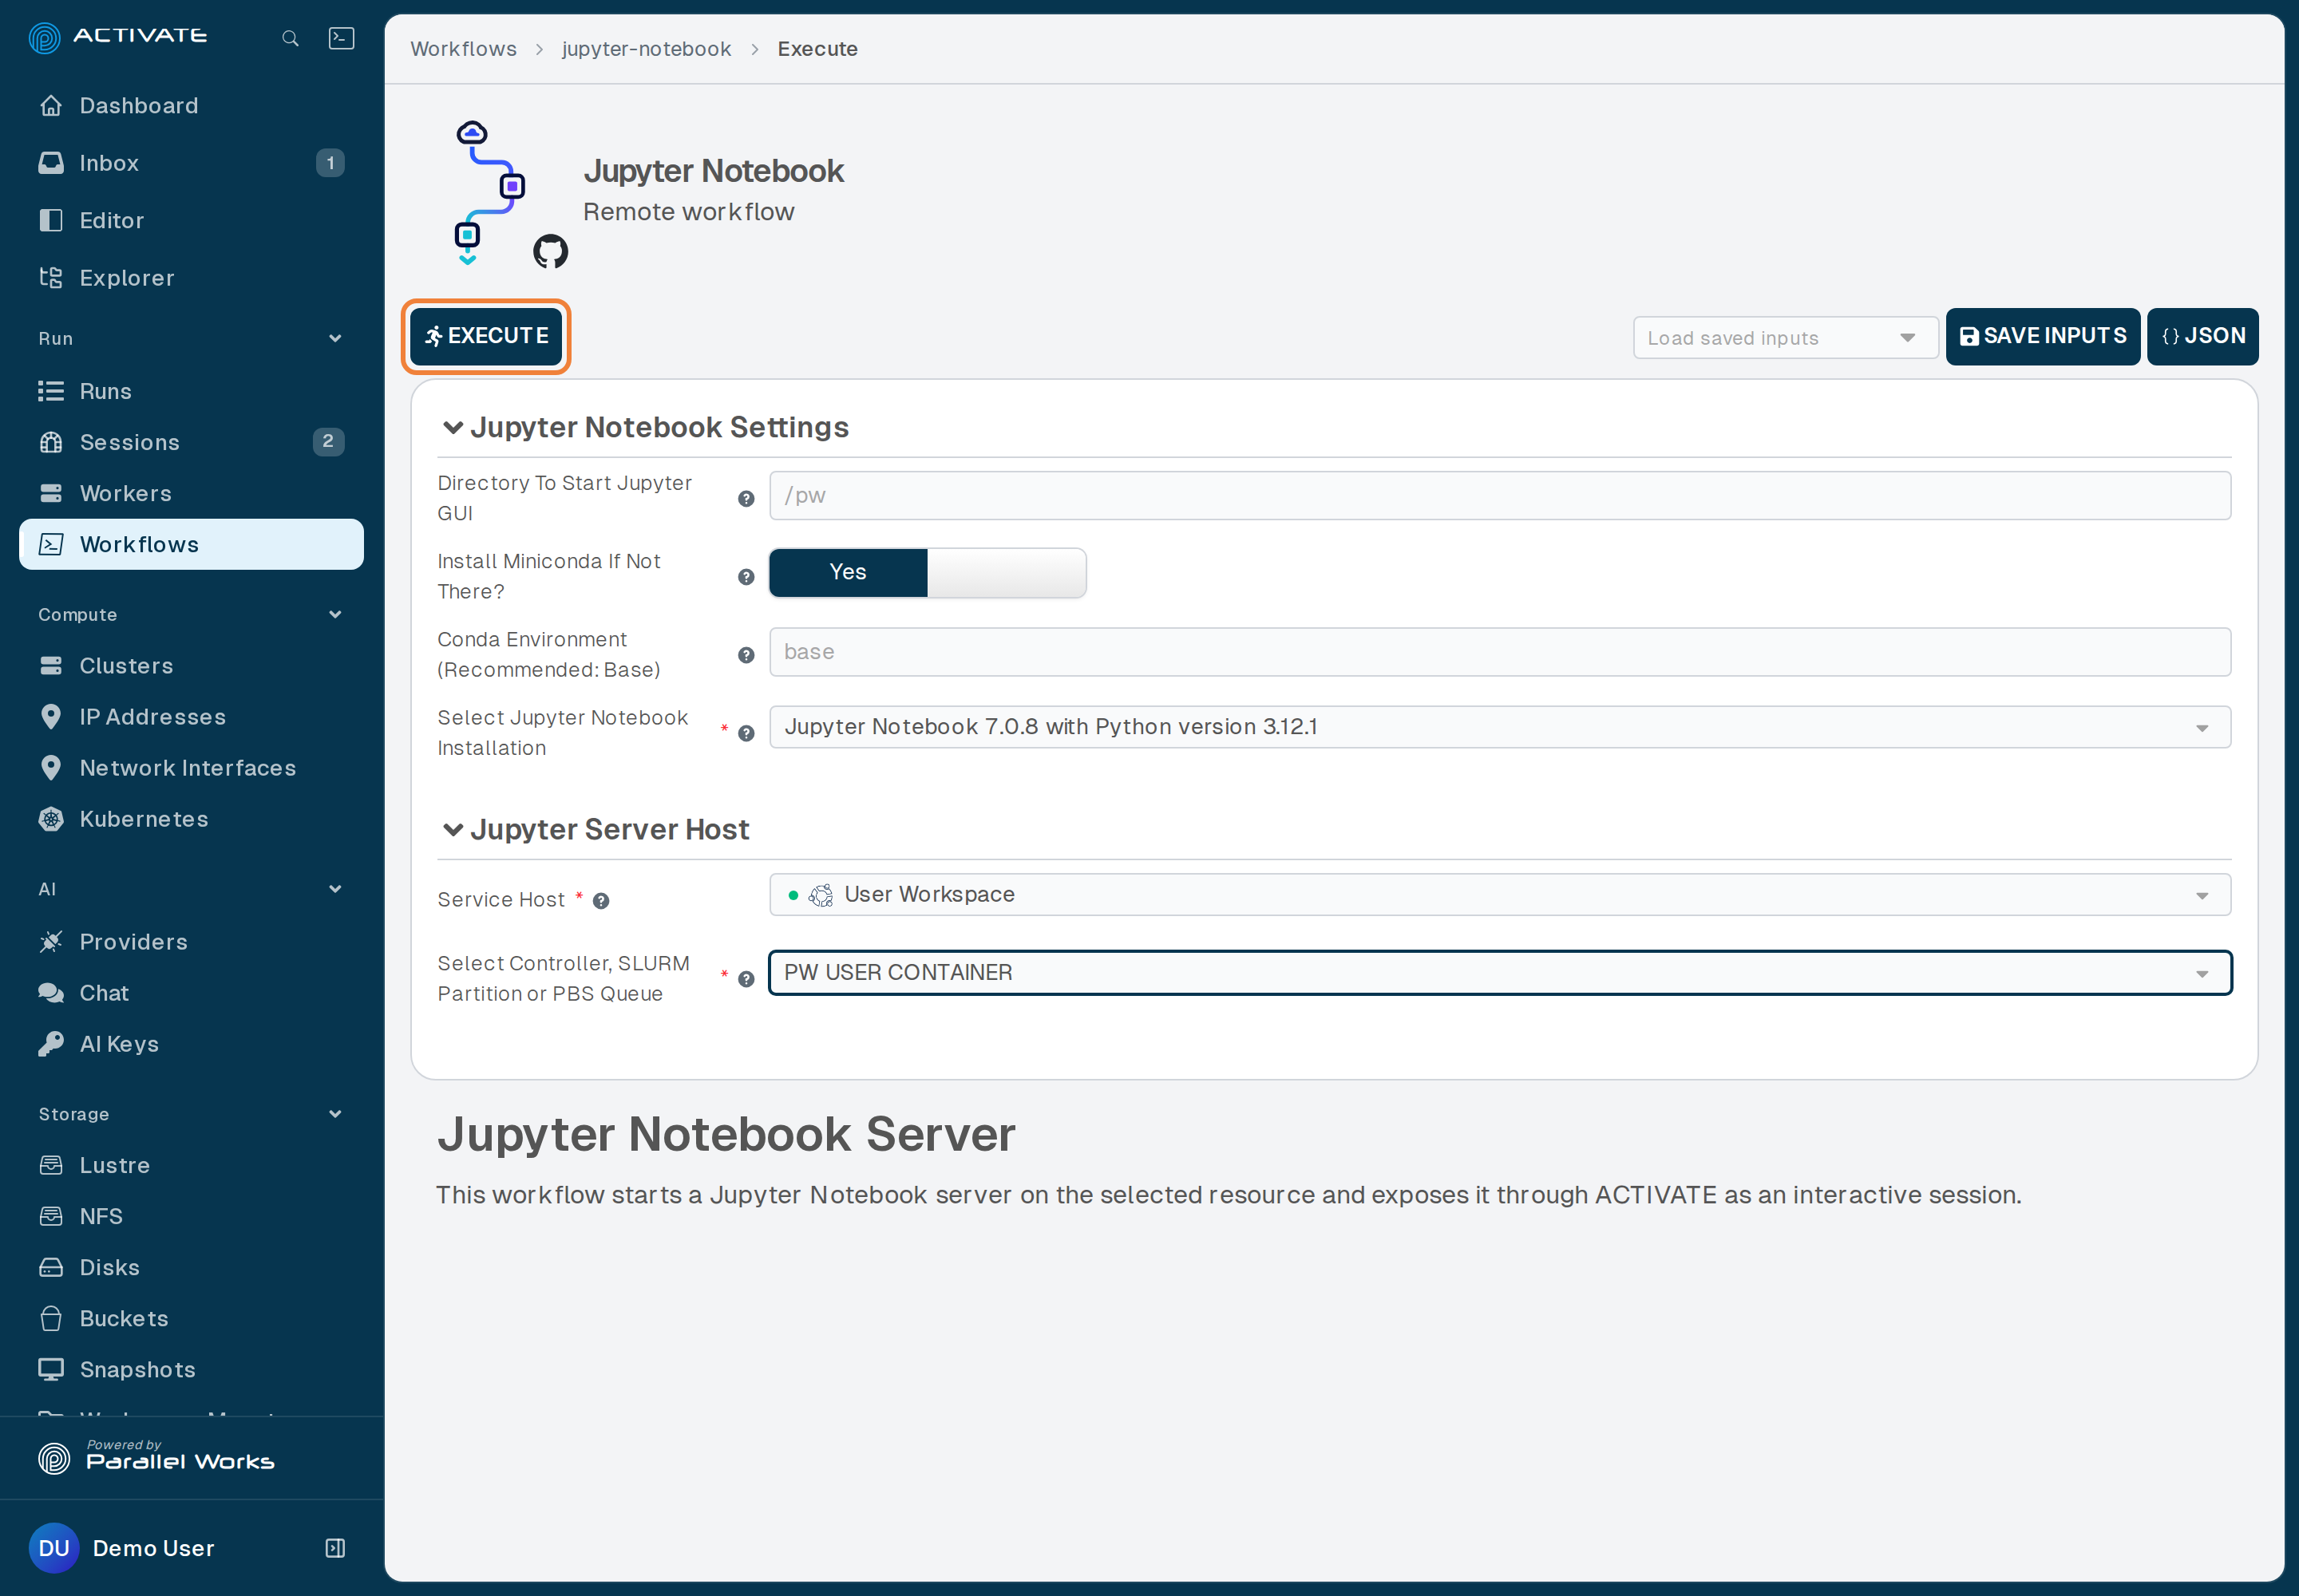Open Kubernetes in the sidebar
The width and height of the screenshot is (2299, 1596).
(x=191, y=818)
